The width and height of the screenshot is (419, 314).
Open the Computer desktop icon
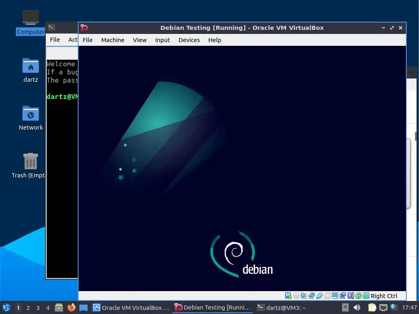(x=30, y=23)
